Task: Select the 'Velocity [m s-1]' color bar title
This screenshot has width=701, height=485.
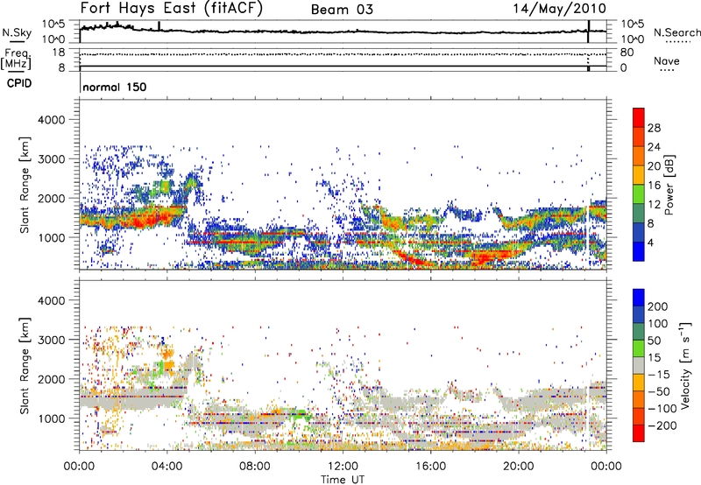Action: [x=685, y=365]
